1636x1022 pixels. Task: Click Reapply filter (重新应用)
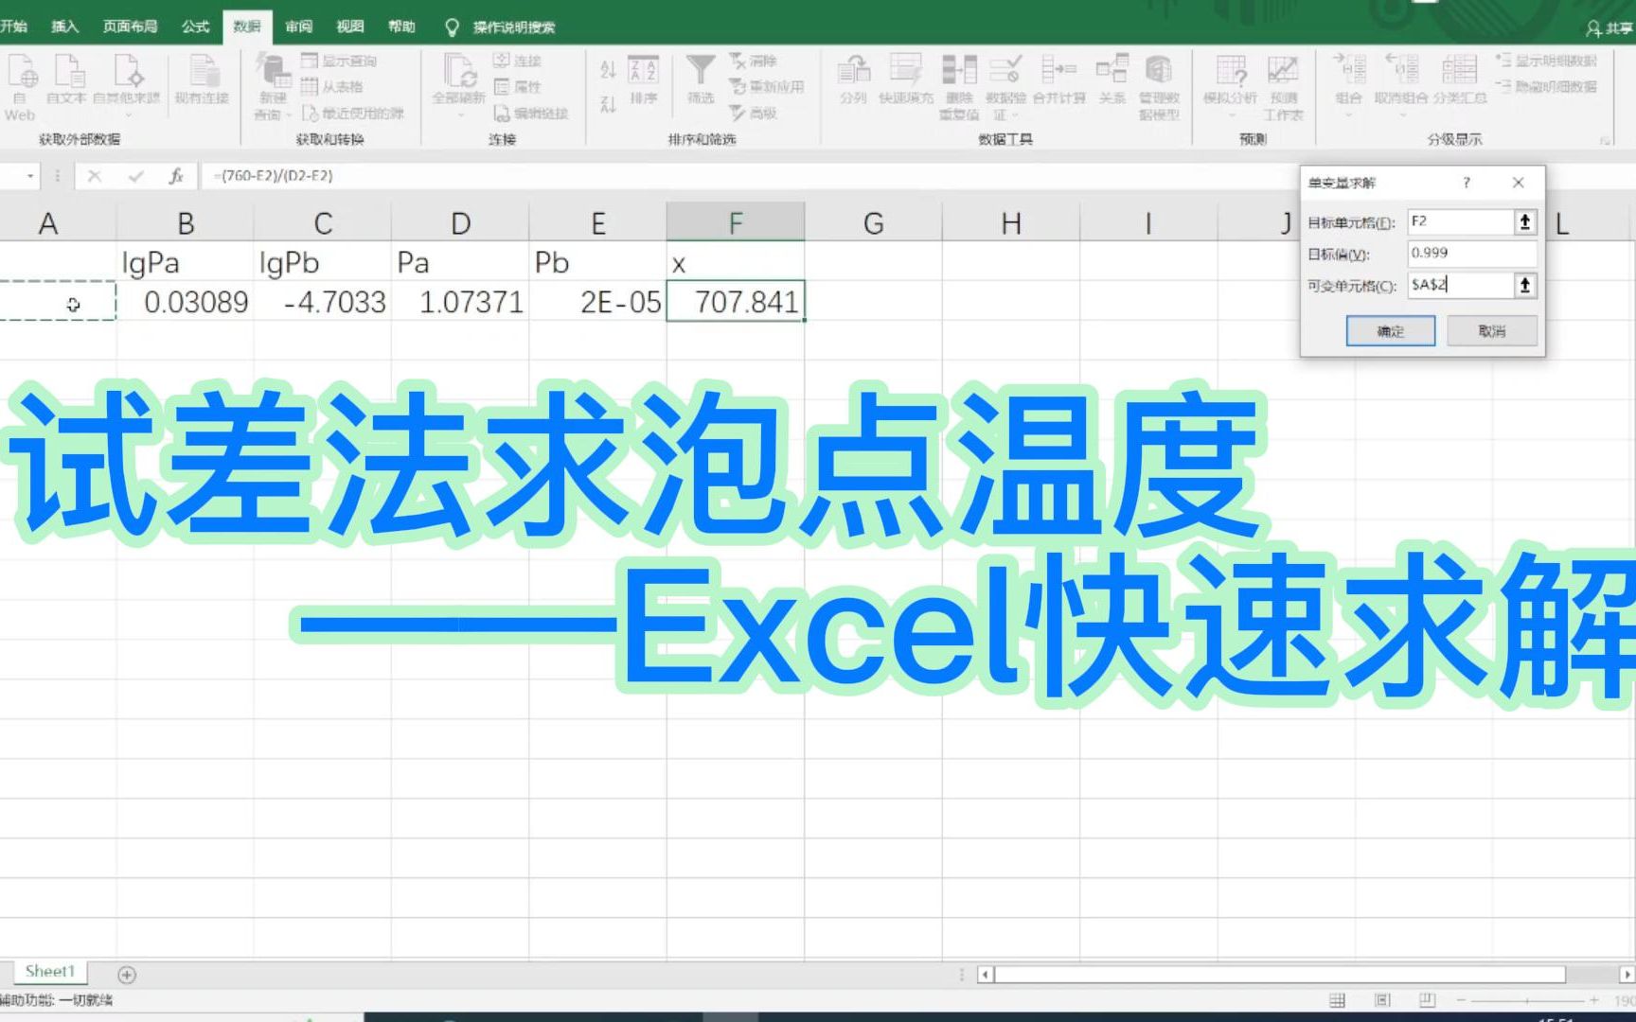tap(767, 87)
